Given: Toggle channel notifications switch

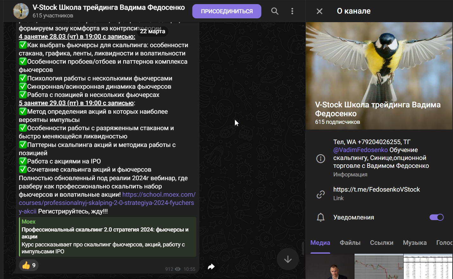Looking at the screenshot, I should pos(436,217).
